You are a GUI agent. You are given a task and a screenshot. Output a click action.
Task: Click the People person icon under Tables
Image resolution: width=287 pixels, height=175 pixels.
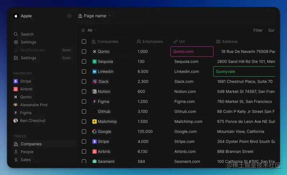click(16, 152)
